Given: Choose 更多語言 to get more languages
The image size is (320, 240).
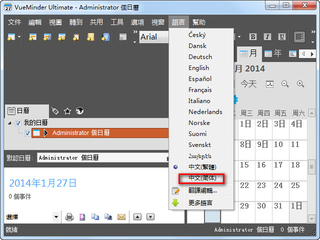Looking at the screenshot, I should point(200,203).
